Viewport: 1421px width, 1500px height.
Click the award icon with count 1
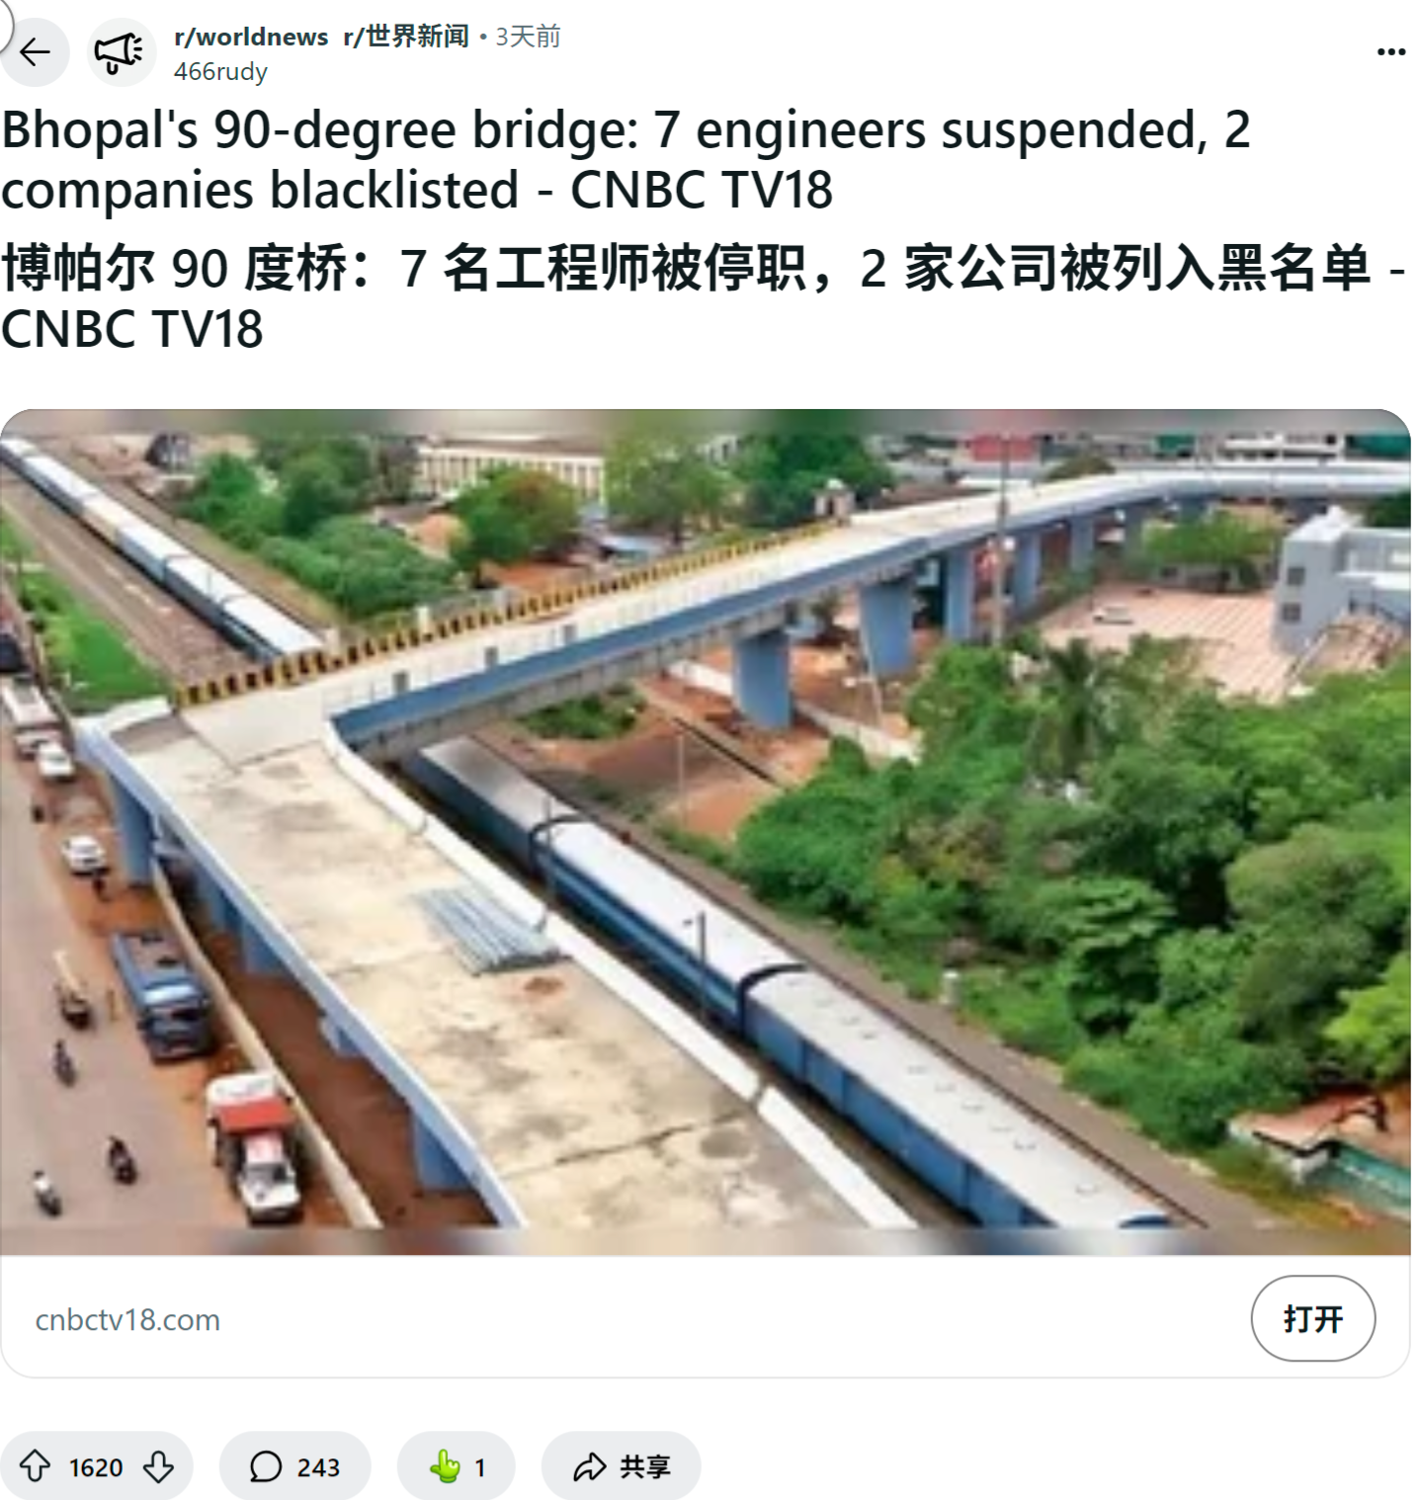click(x=457, y=1466)
